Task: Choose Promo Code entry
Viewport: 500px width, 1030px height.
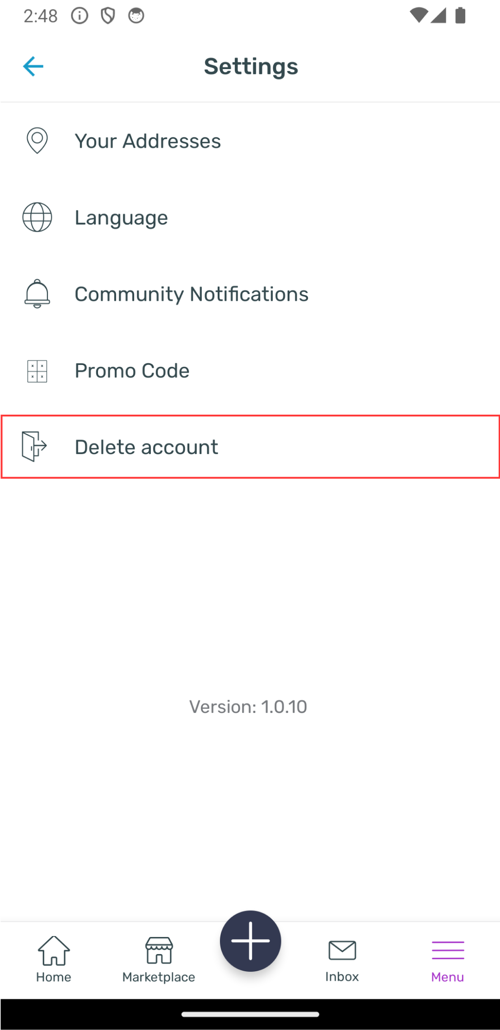Action: pyautogui.click(x=132, y=371)
